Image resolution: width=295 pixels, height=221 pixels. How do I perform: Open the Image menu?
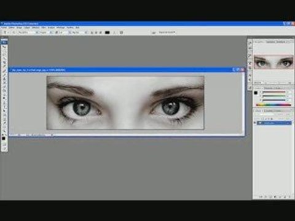[x=19, y=27]
